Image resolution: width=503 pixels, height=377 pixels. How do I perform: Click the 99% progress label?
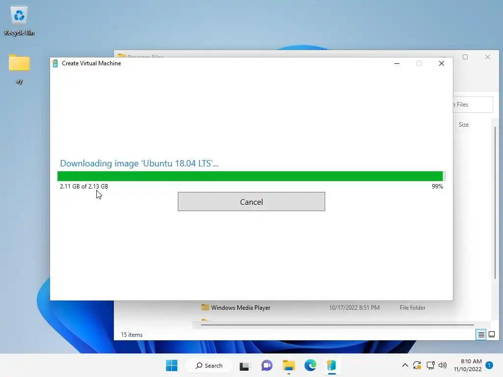[x=437, y=186]
